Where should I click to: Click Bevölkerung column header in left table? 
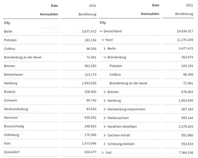(87, 14)
